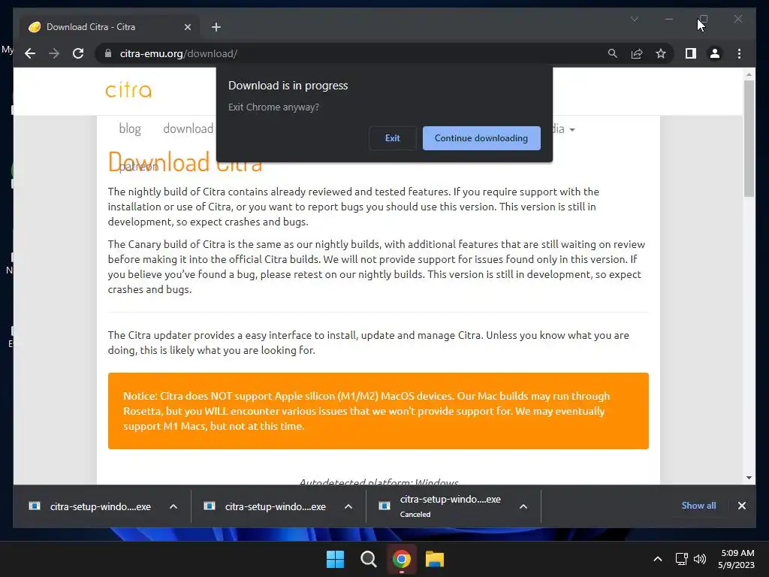Click Continue downloading button

(481, 138)
